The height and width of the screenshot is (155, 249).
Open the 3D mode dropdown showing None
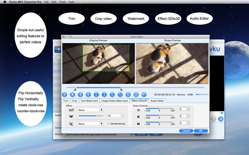coord(91,110)
